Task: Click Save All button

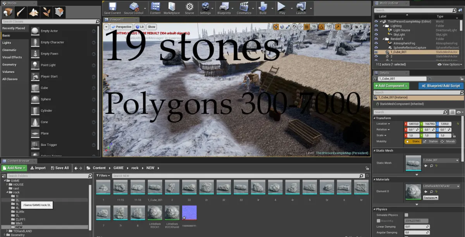Action: pos(59,168)
